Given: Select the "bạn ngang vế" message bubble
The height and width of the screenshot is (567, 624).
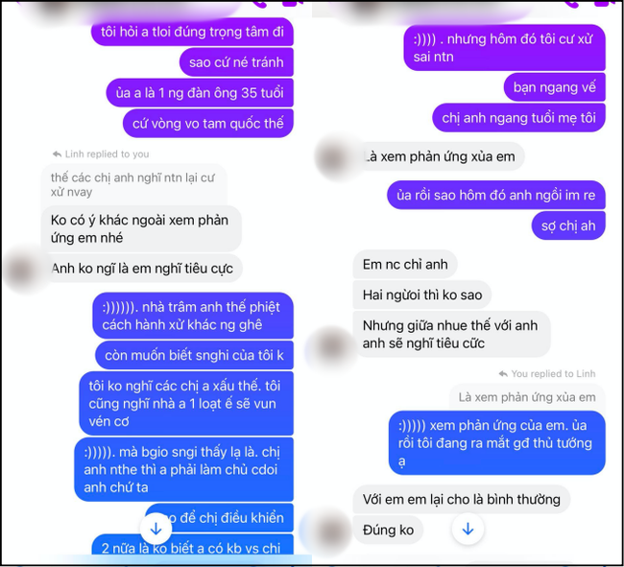Looking at the screenshot, I should (554, 87).
